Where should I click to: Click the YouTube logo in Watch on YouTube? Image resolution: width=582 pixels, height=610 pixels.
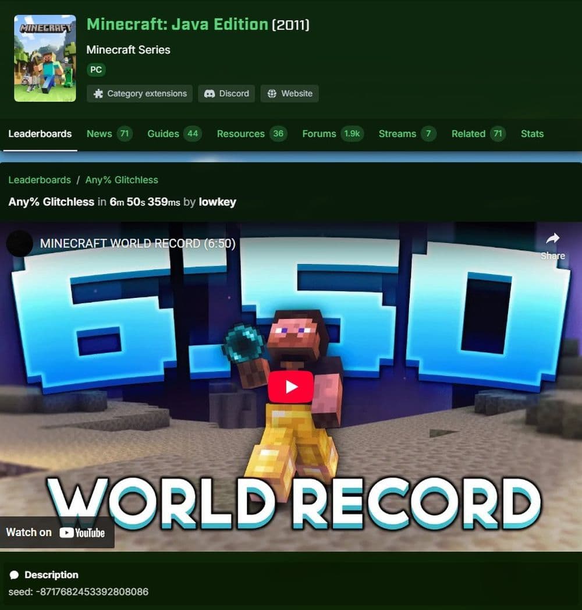click(68, 533)
